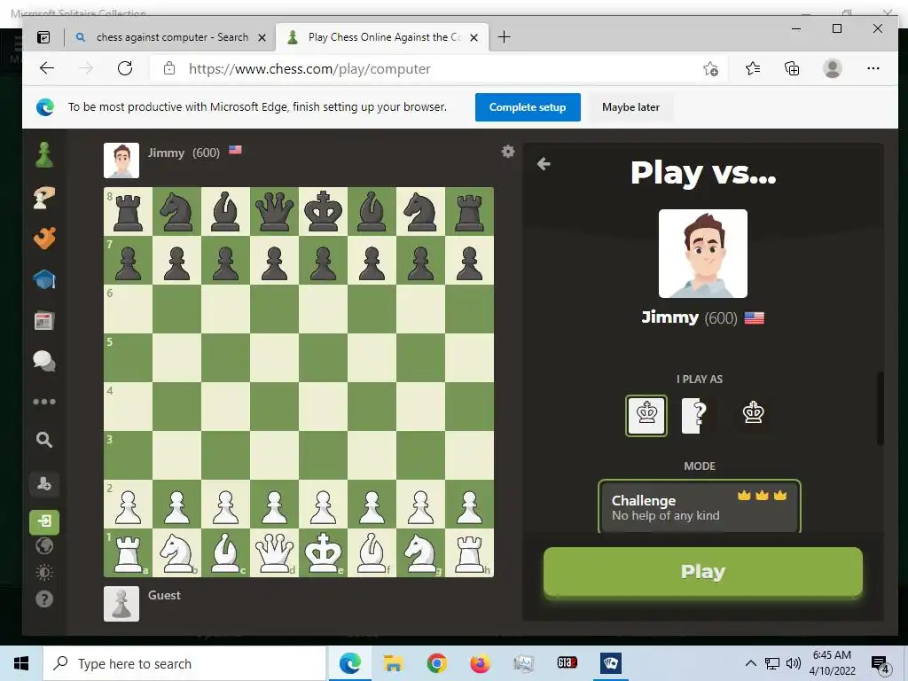908x681 pixels.
Task: Open Google Chrome from the taskbar
Action: 436,663
